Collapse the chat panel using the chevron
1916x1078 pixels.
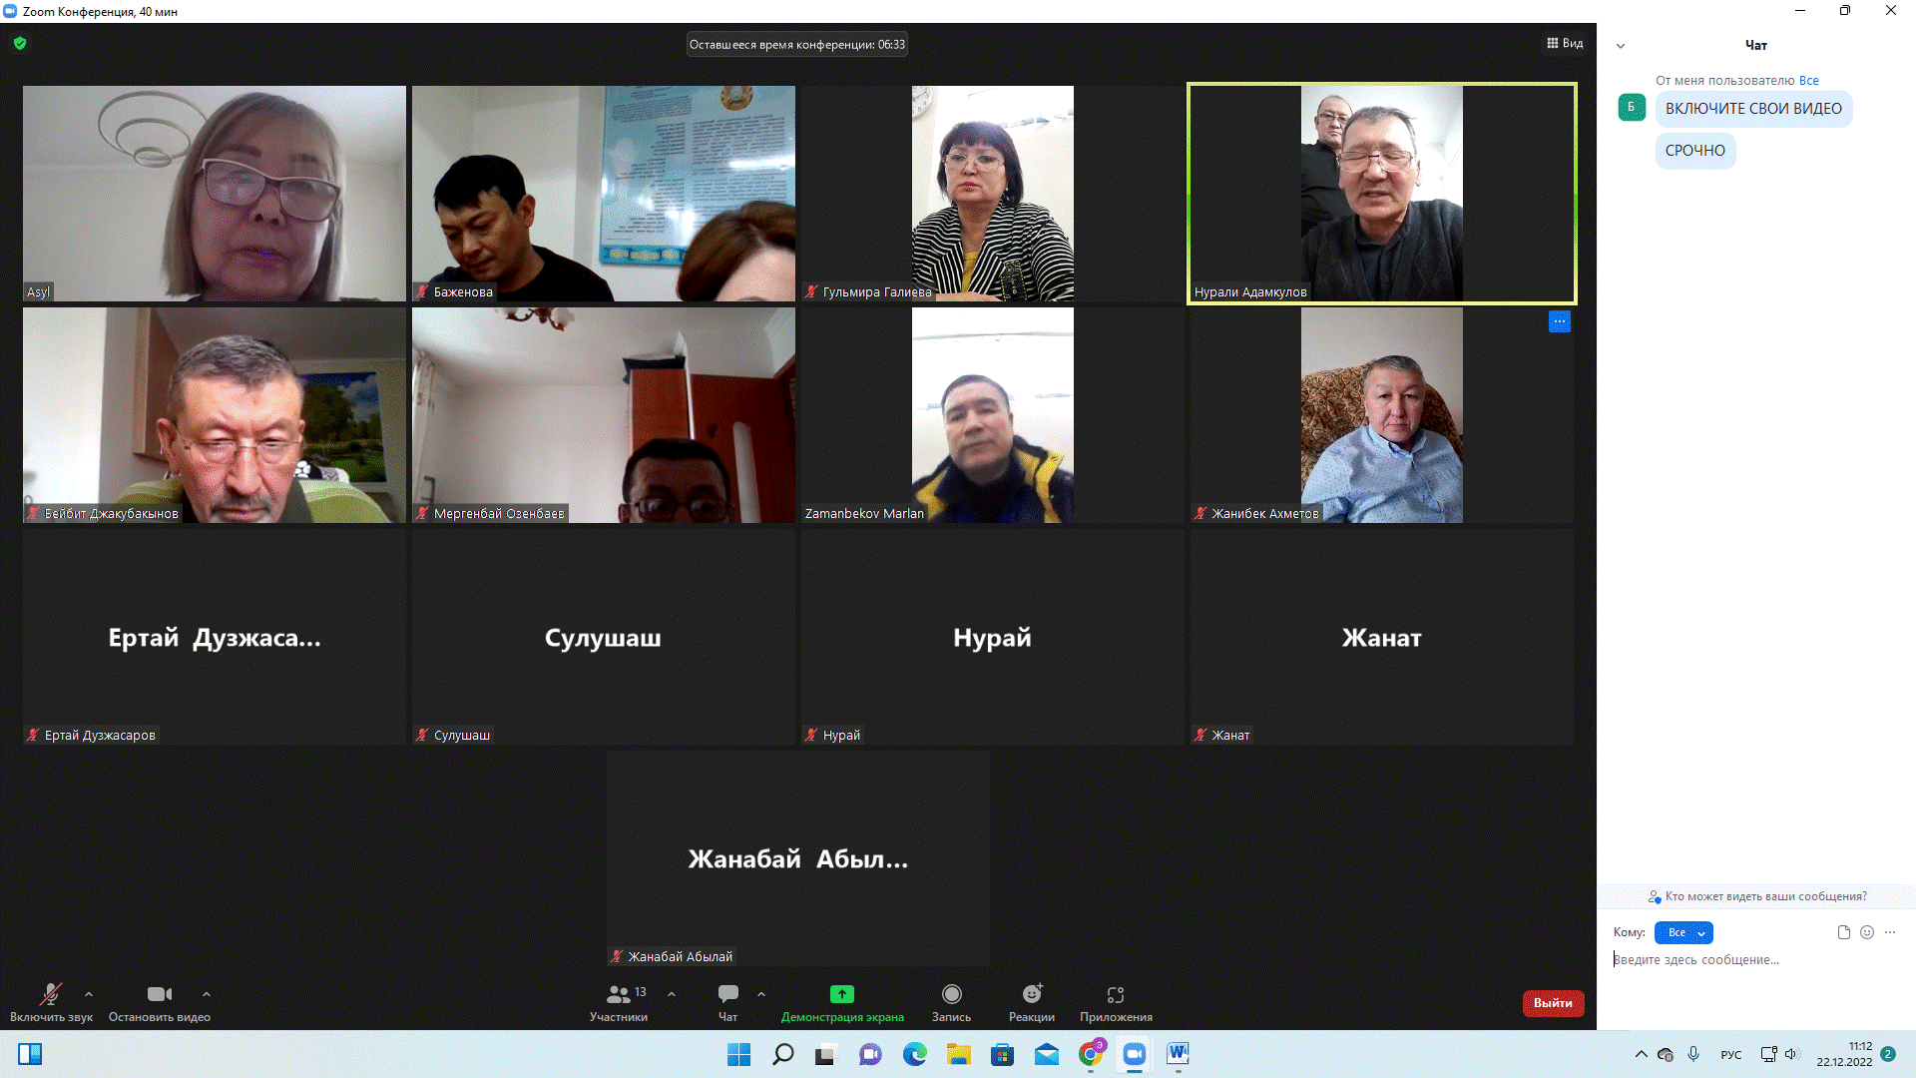pyautogui.click(x=1621, y=46)
